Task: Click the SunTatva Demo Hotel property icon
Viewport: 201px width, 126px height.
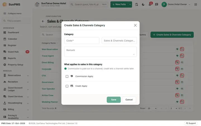Action: (x=37, y=4)
